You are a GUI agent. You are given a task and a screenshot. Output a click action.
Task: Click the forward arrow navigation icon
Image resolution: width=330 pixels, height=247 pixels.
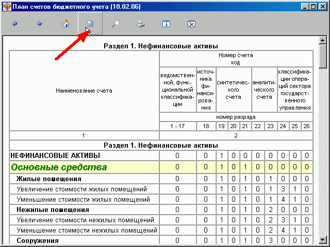coord(40,24)
